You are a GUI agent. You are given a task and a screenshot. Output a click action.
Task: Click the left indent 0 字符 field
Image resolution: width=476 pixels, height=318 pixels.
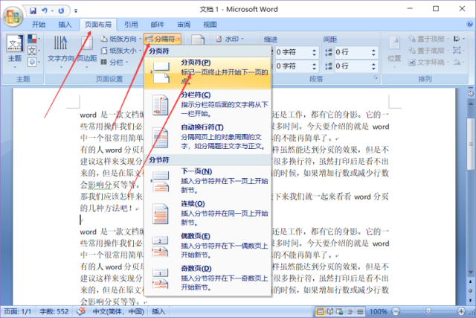point(292,52)
